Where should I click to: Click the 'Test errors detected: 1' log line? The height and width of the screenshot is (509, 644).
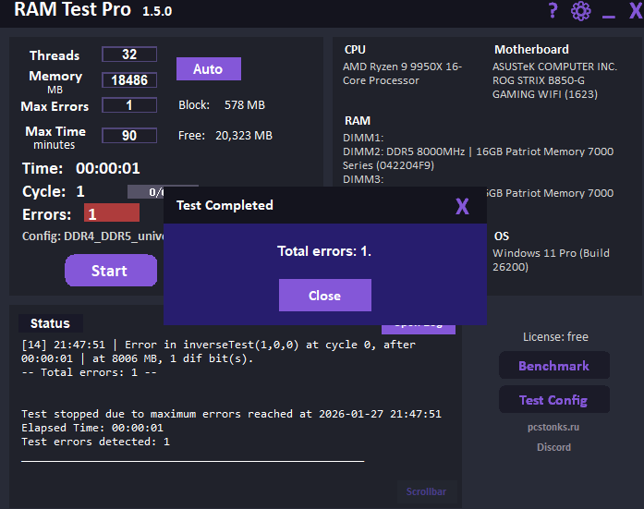point(95,442)
